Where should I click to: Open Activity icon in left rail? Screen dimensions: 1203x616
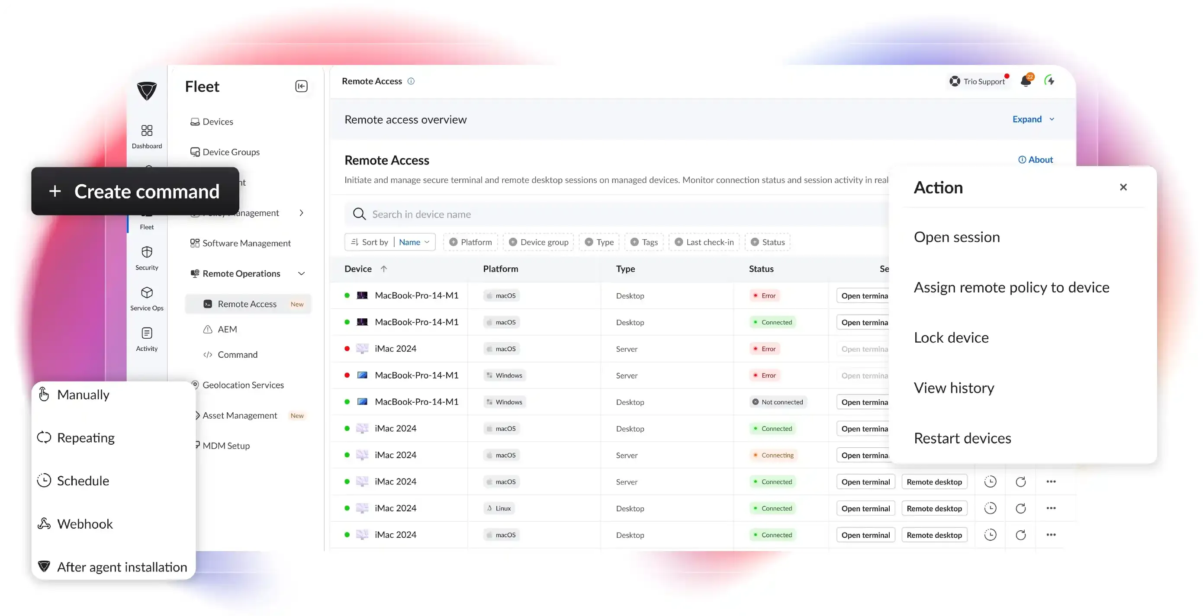147,339
